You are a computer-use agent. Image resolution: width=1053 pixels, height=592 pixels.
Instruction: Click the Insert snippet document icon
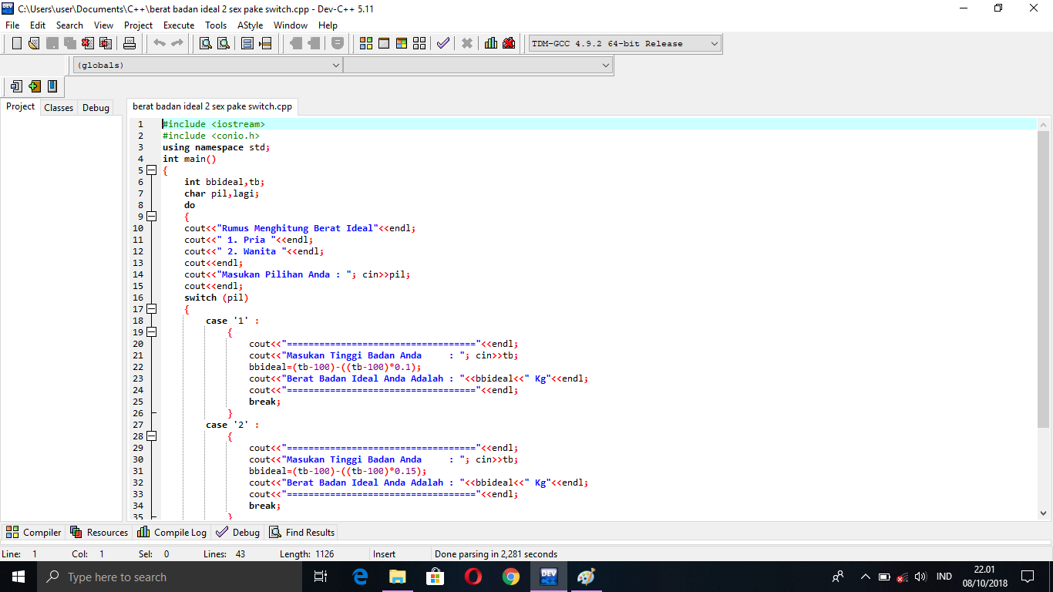(17, 86)
